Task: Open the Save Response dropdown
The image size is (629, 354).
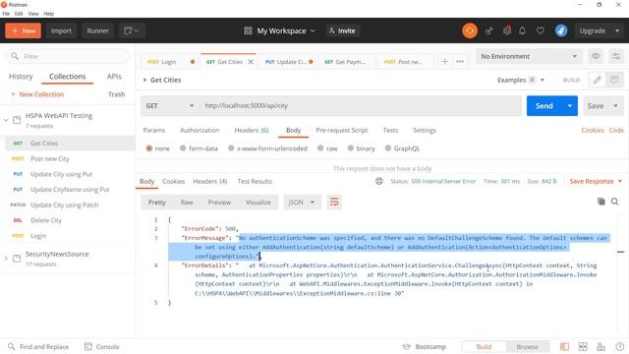Action: point(596,181)
